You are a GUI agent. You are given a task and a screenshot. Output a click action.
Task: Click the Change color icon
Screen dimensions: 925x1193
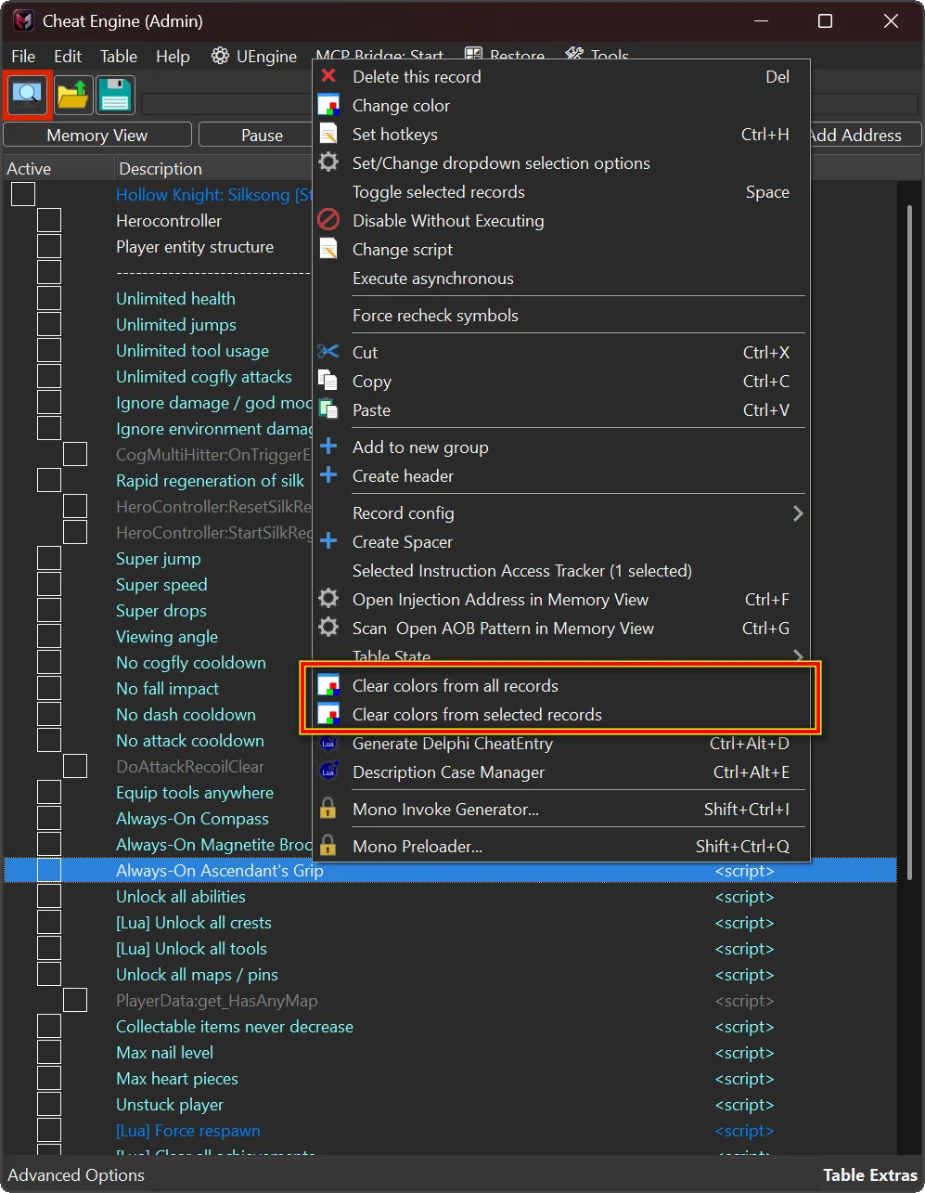click(328, 105)
